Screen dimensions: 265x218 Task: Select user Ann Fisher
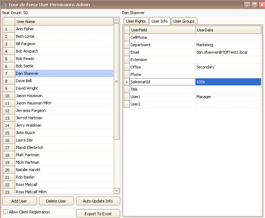click(64, 29)
